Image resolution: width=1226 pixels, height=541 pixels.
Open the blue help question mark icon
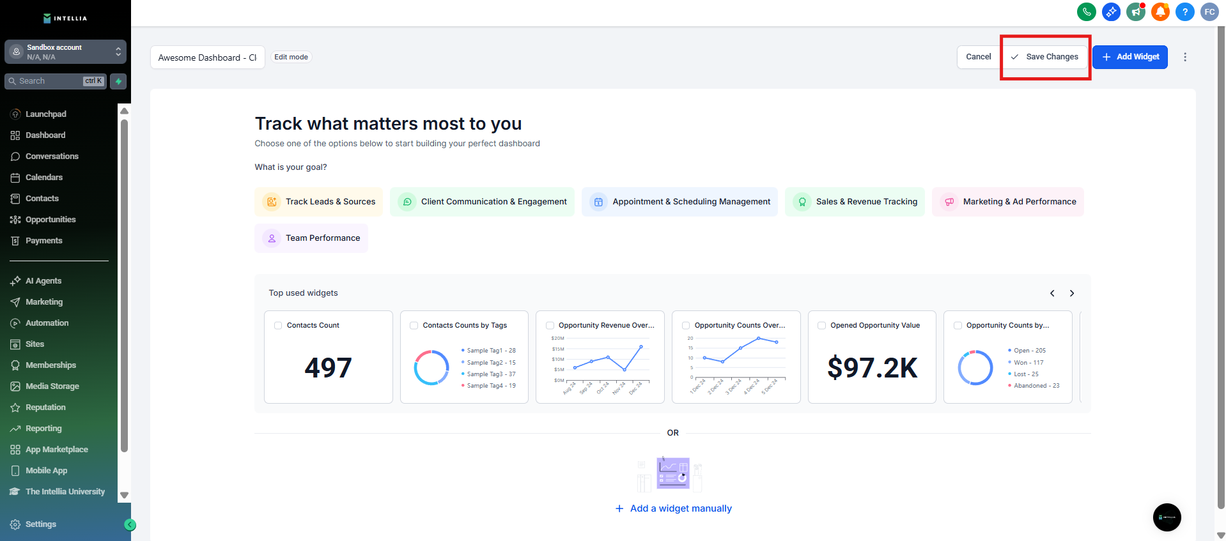[x=1184, y=12]
